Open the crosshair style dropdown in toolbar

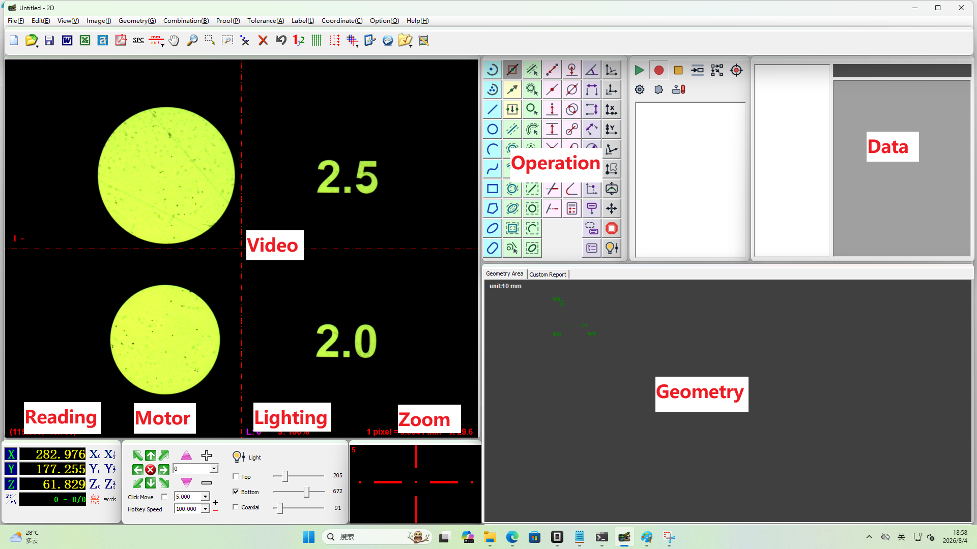click(x=353, y=41)
